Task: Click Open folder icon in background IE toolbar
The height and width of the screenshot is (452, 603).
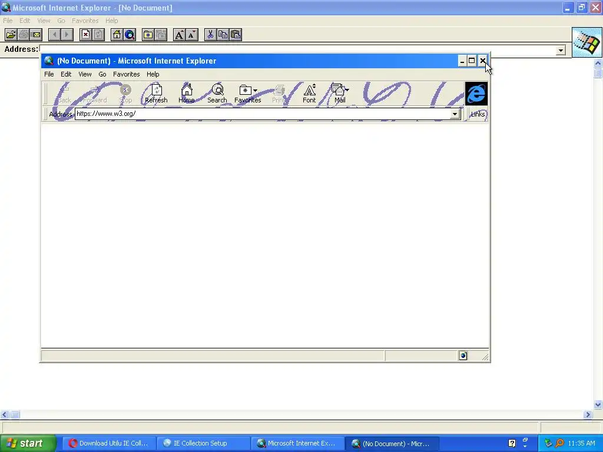Action: (x=11, y=35)
